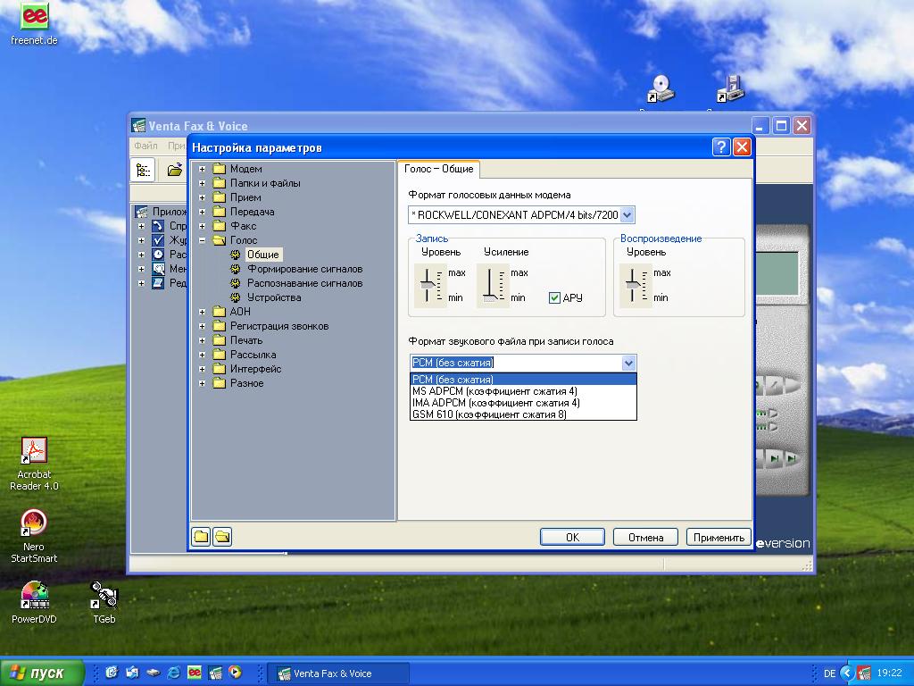Viewport: 914px width, 686px height.
Task: Expand the Интерфейс tree node
Action: pyautogui.click(x=202, y=369)
